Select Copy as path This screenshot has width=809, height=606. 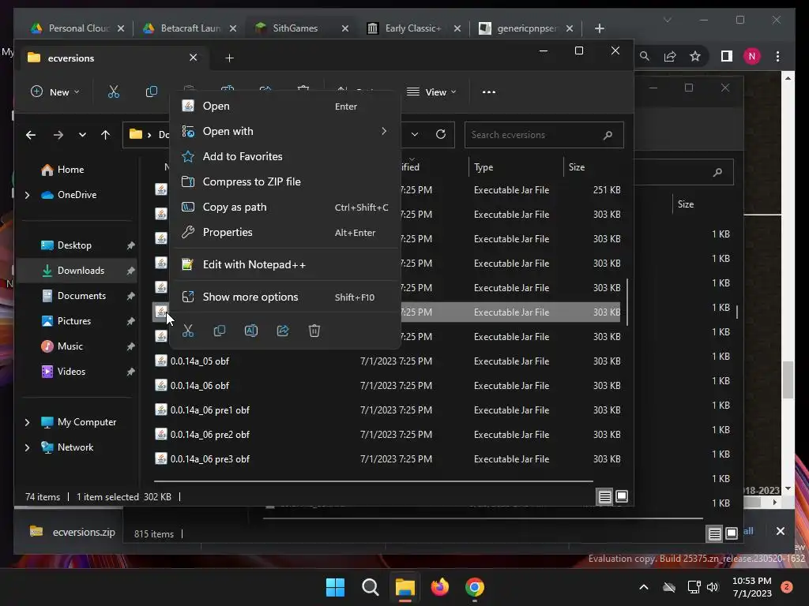point(286,208)
